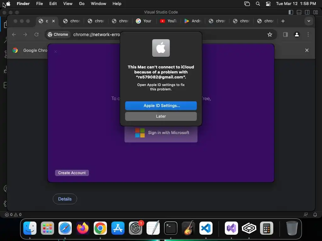Viewport: 322px width, 241px height.
Task: Open the Help menu
Action: click(x=117, y=4)
